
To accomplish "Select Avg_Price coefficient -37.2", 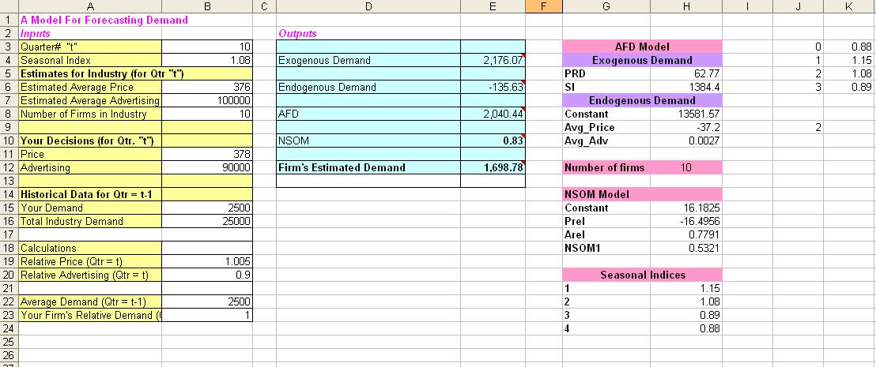I will (x=686, y=127).
